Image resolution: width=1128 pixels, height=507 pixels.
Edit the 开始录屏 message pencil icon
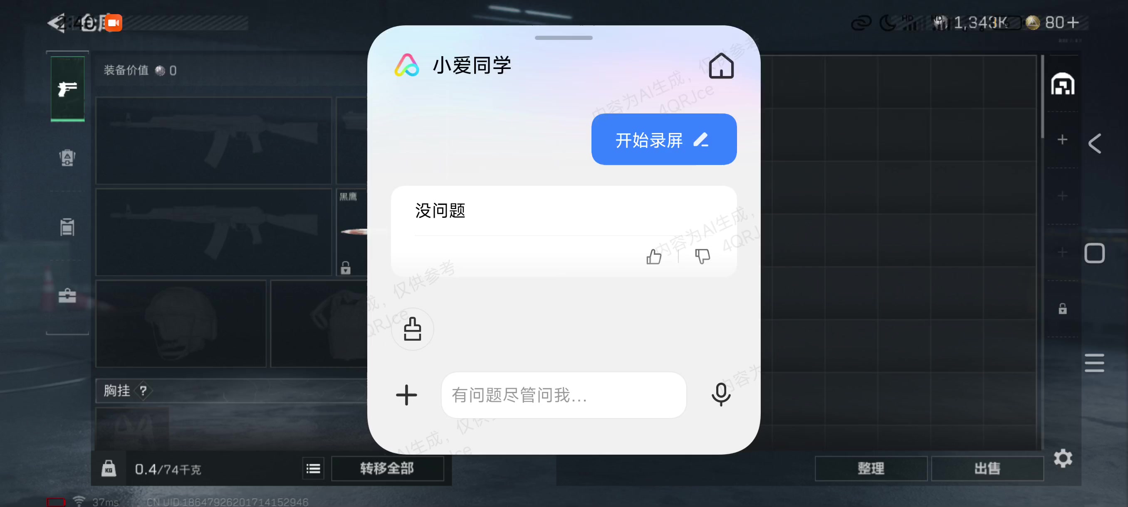[x=700, y=140]
